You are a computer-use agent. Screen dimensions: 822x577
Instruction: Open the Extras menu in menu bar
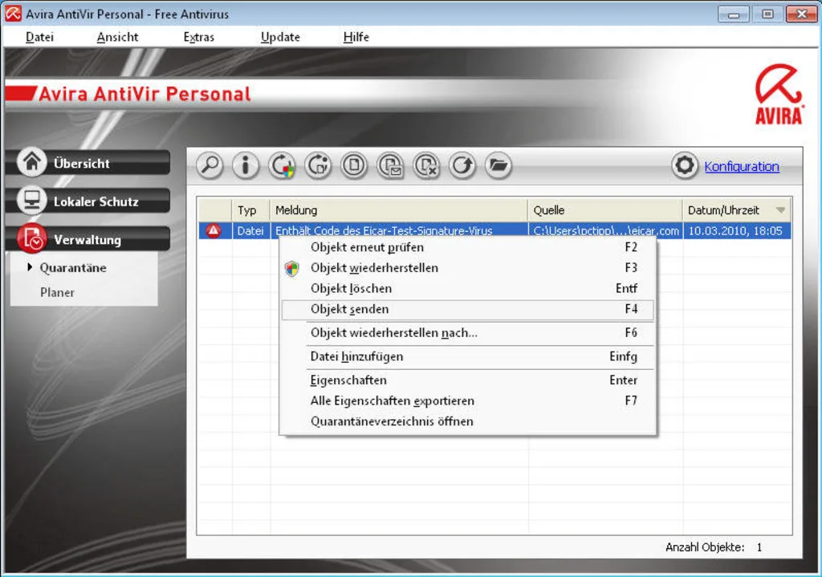(198, 37)
